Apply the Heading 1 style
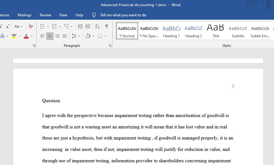This screenshot has width=274, height=165. (x=171, y=31)
